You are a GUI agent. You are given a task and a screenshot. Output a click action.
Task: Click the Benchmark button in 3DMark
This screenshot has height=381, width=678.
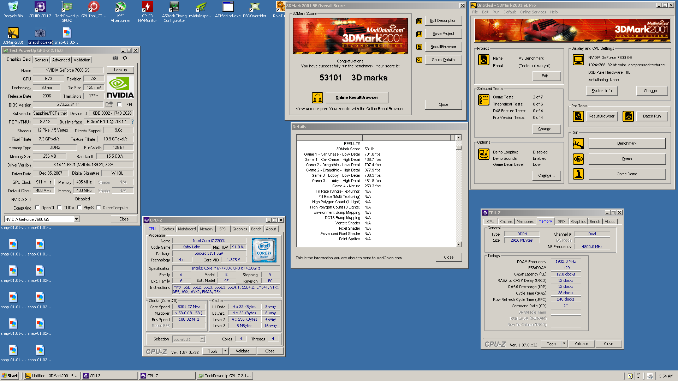tap(627, 144)
